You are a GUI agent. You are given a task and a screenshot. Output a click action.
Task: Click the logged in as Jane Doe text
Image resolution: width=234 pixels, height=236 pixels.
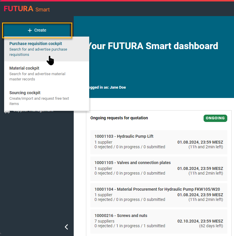106,87
